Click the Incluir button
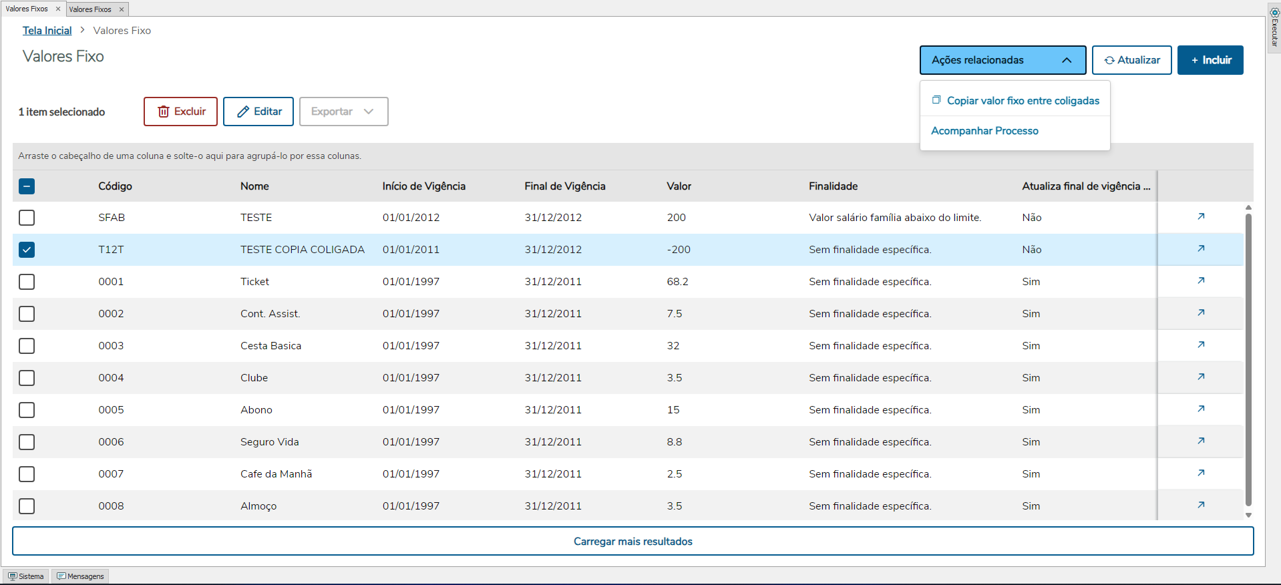Viewport: 1281px width, 585px height. point(1210,60)
